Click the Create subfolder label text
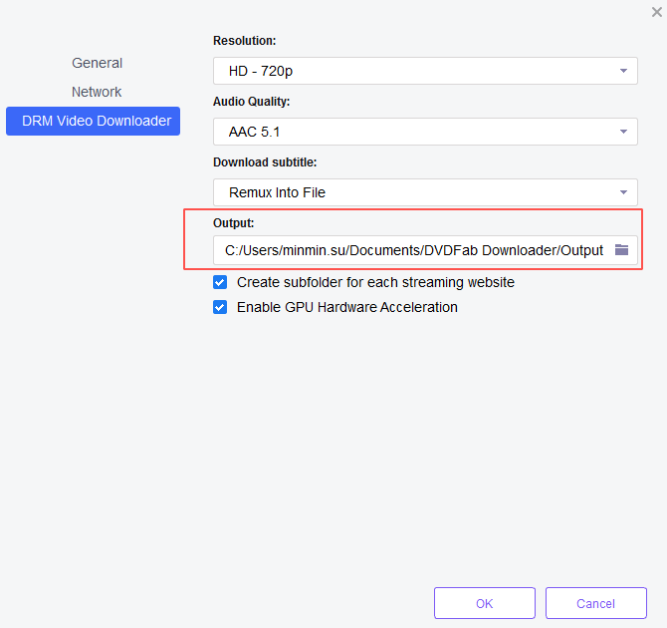Screen dimensions: 667x628 tap(375, 282)
